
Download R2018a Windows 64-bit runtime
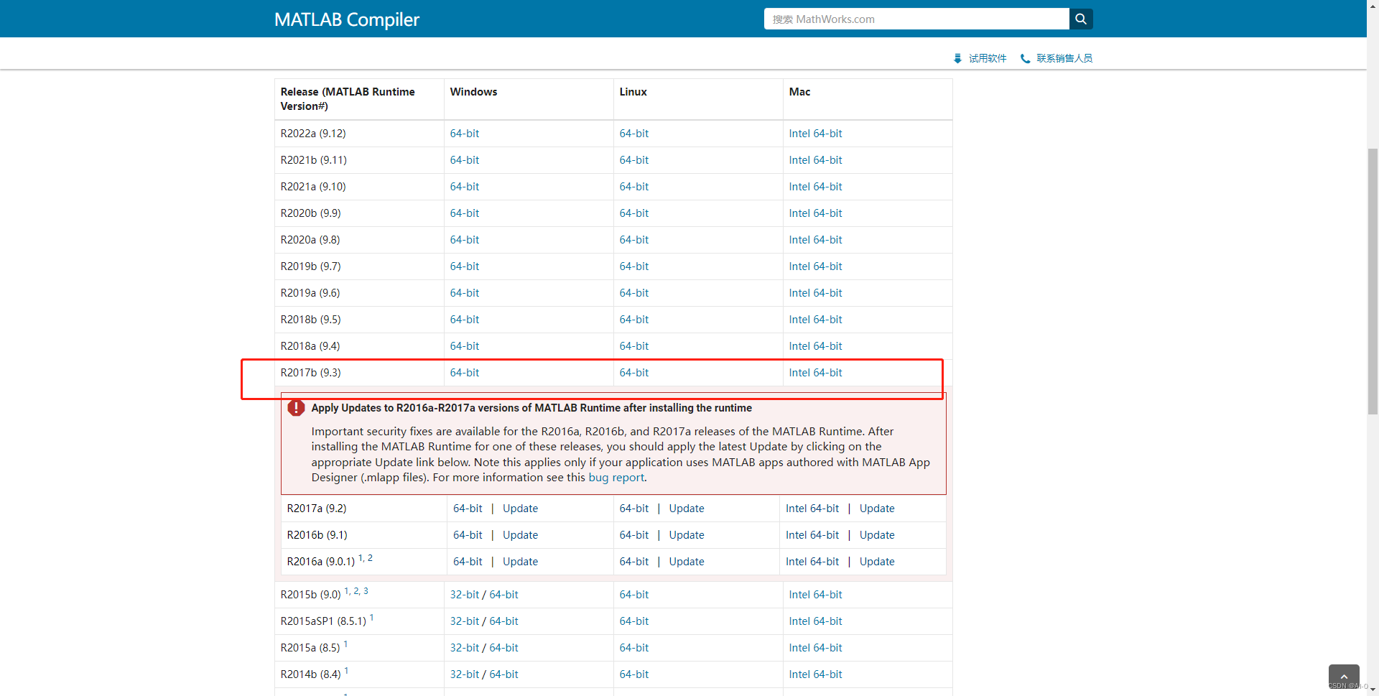tap(465, 346)
